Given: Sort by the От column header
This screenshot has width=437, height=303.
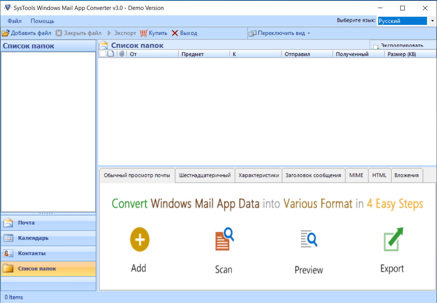Looking at the screenshot, I should click(x=153, y=54).
